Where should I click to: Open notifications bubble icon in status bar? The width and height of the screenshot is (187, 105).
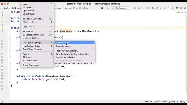(x=184, y=102)
